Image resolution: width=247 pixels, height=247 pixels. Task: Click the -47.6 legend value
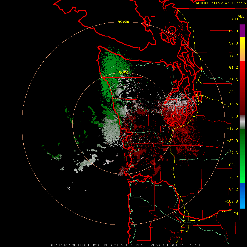point(232,153)
